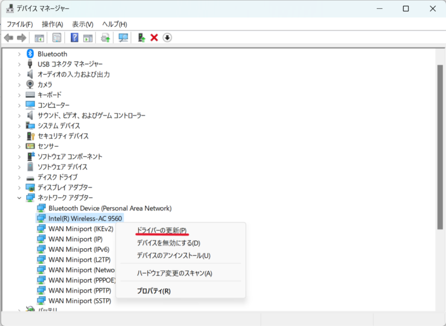The height and width of the screenshot is (326, 446).
Task: Open the 表示(V) menu
Action: pyautogui.click(x=83, y=24)
